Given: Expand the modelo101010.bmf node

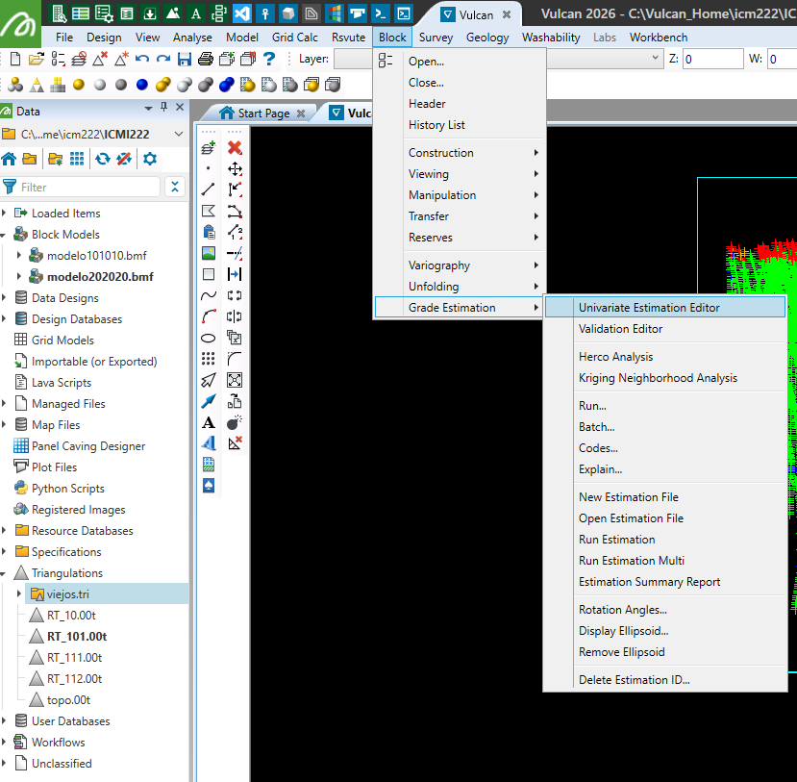Looking at the screenshot, I should click(x=19, y=255).
